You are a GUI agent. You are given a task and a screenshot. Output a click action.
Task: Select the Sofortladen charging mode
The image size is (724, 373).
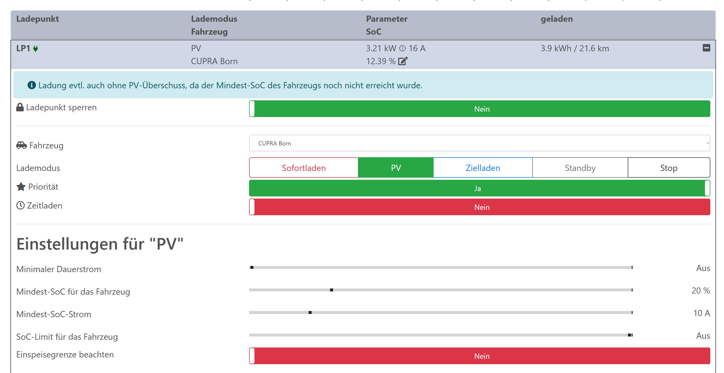point(304,168)
